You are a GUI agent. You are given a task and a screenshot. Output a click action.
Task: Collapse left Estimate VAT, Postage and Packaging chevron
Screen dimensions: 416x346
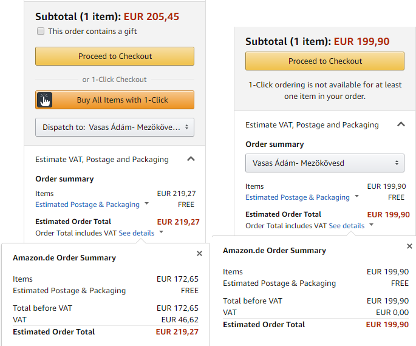point(191,159)
